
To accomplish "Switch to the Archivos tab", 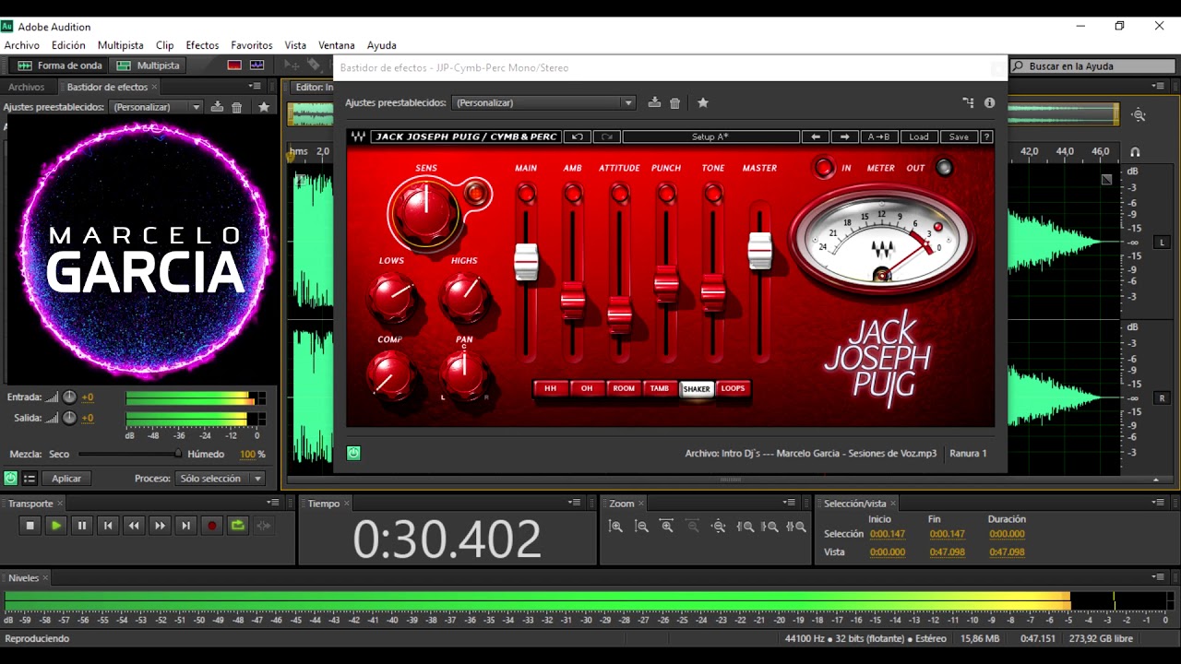I will (x=26, y=87).
